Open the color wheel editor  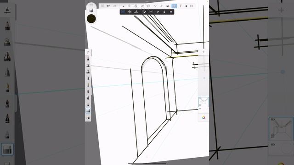click(x=204, y=117)
